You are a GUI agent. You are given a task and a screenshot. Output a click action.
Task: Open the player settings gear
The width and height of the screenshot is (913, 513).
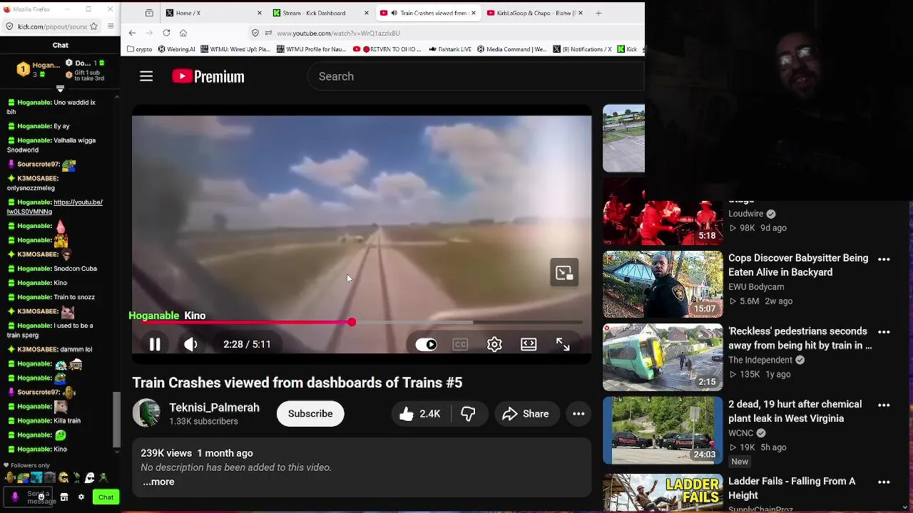494,344
